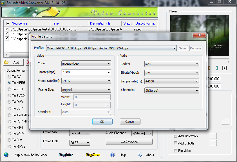Open the Channels 2[Stereo] dropdown in dialog

click(172, 91)
